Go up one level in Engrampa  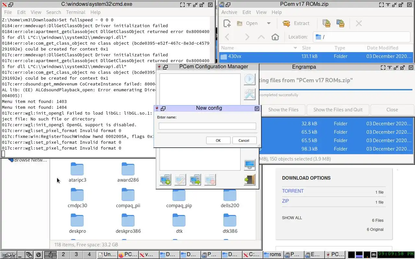coord(261,37)
